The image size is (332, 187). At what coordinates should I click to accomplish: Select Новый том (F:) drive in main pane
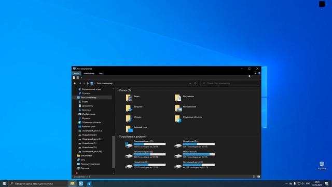[x=195, y=154]
